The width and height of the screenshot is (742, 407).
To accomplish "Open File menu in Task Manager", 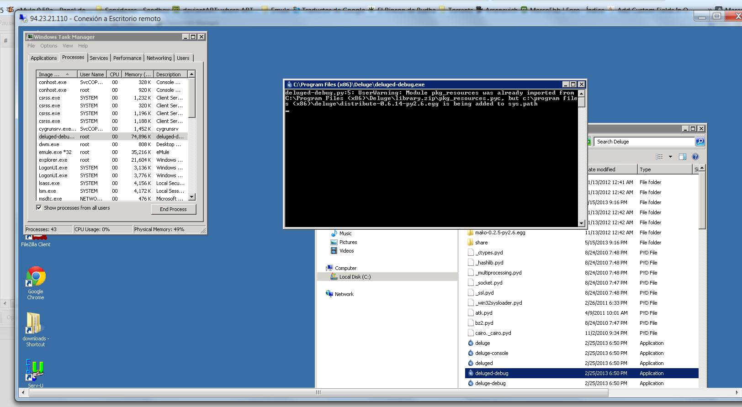I will (x=31, y=46).
